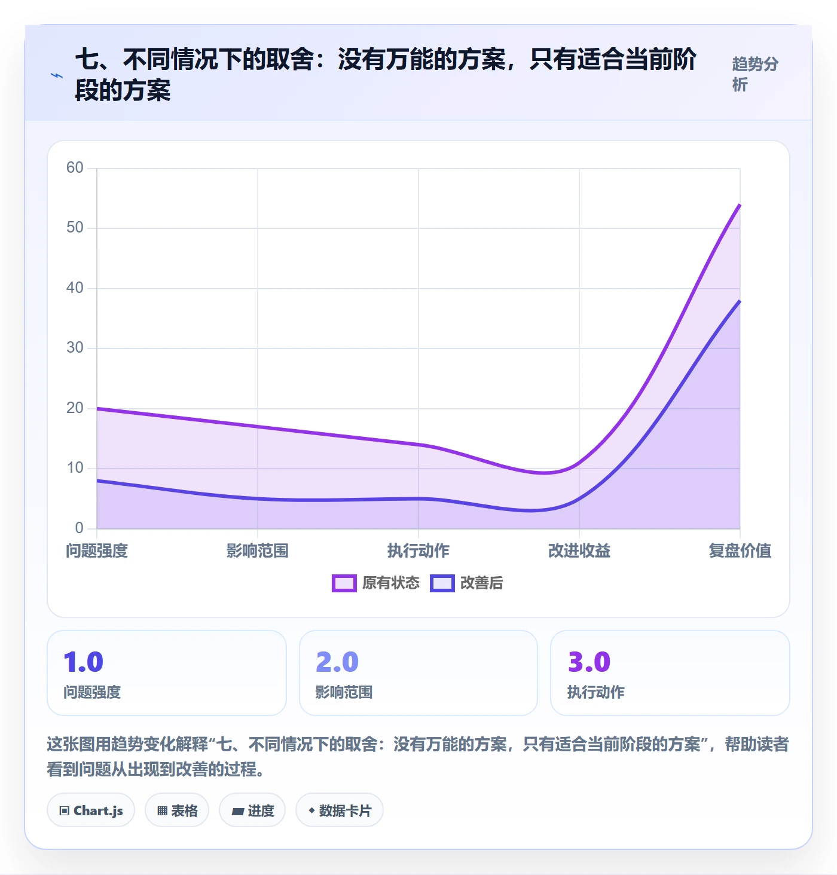
Task: Click the y-axis tick value 40
Action: point(75,287)
